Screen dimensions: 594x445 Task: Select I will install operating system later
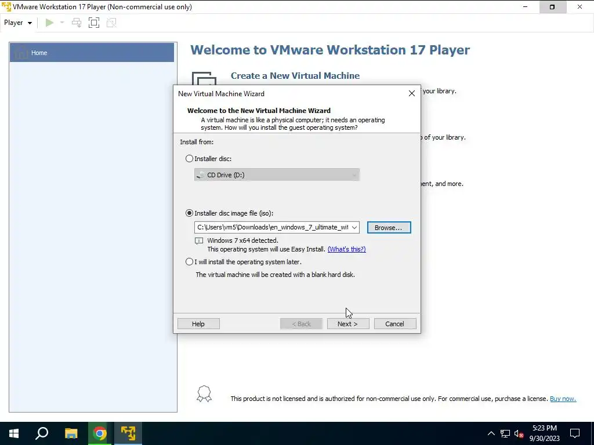(x=189, y=261)
